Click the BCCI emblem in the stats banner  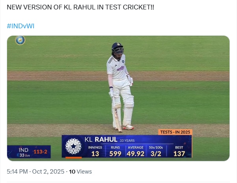click(x=73, y=146)
